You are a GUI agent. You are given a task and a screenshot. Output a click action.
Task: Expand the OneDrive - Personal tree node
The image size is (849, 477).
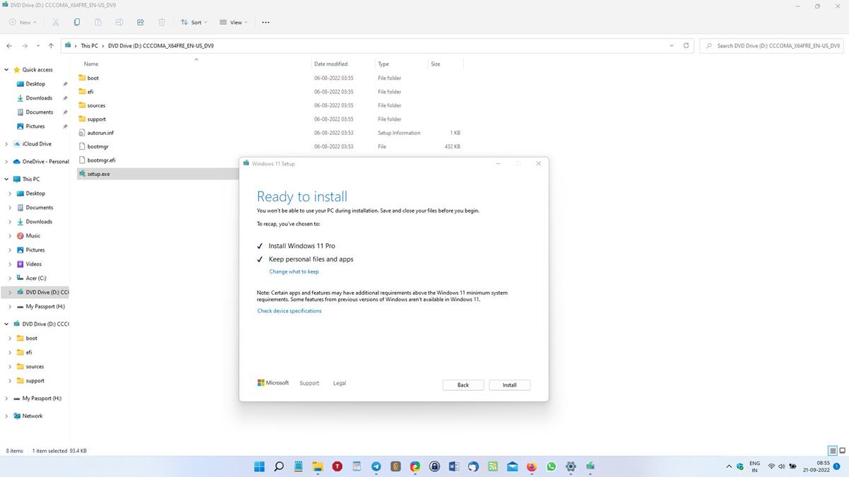coord(6,162)
